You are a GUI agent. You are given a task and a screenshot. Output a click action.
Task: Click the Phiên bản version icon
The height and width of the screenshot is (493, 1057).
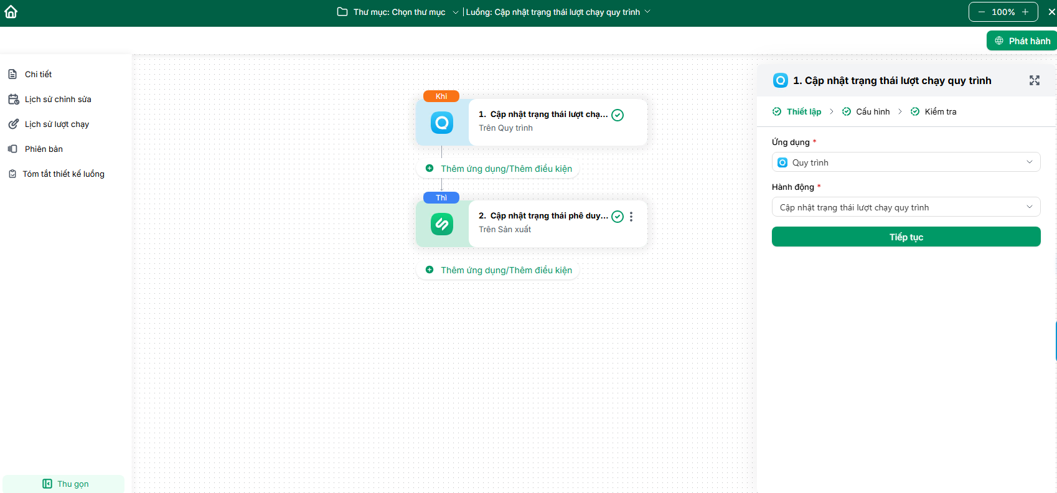click(12, 149)
